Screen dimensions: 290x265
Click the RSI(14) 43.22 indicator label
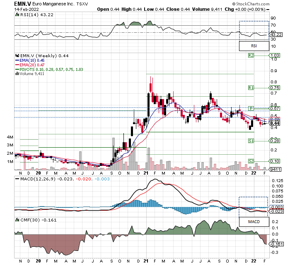(36, 15)
